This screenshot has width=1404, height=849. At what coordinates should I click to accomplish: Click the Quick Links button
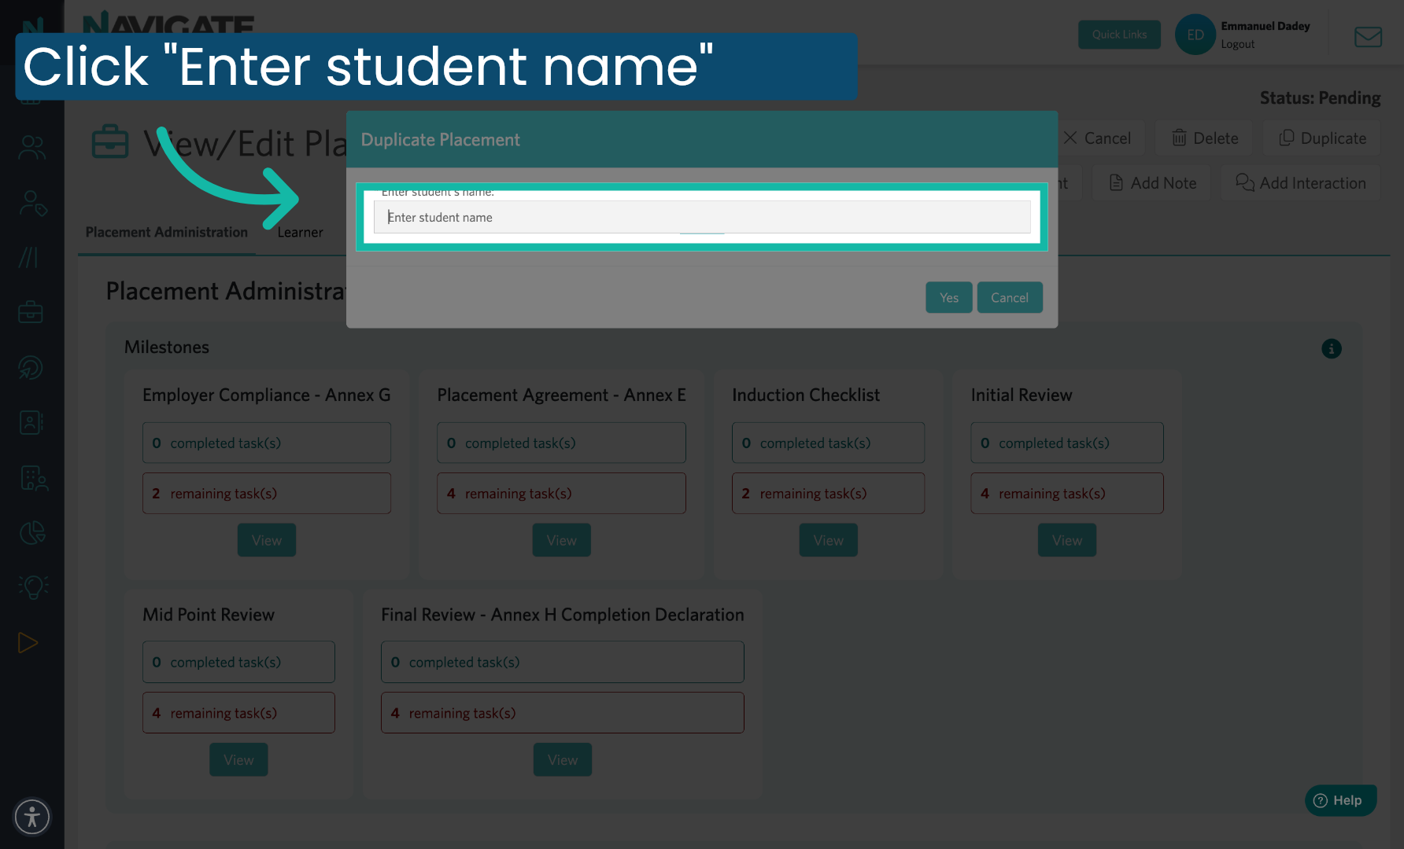click(1119, 35)
